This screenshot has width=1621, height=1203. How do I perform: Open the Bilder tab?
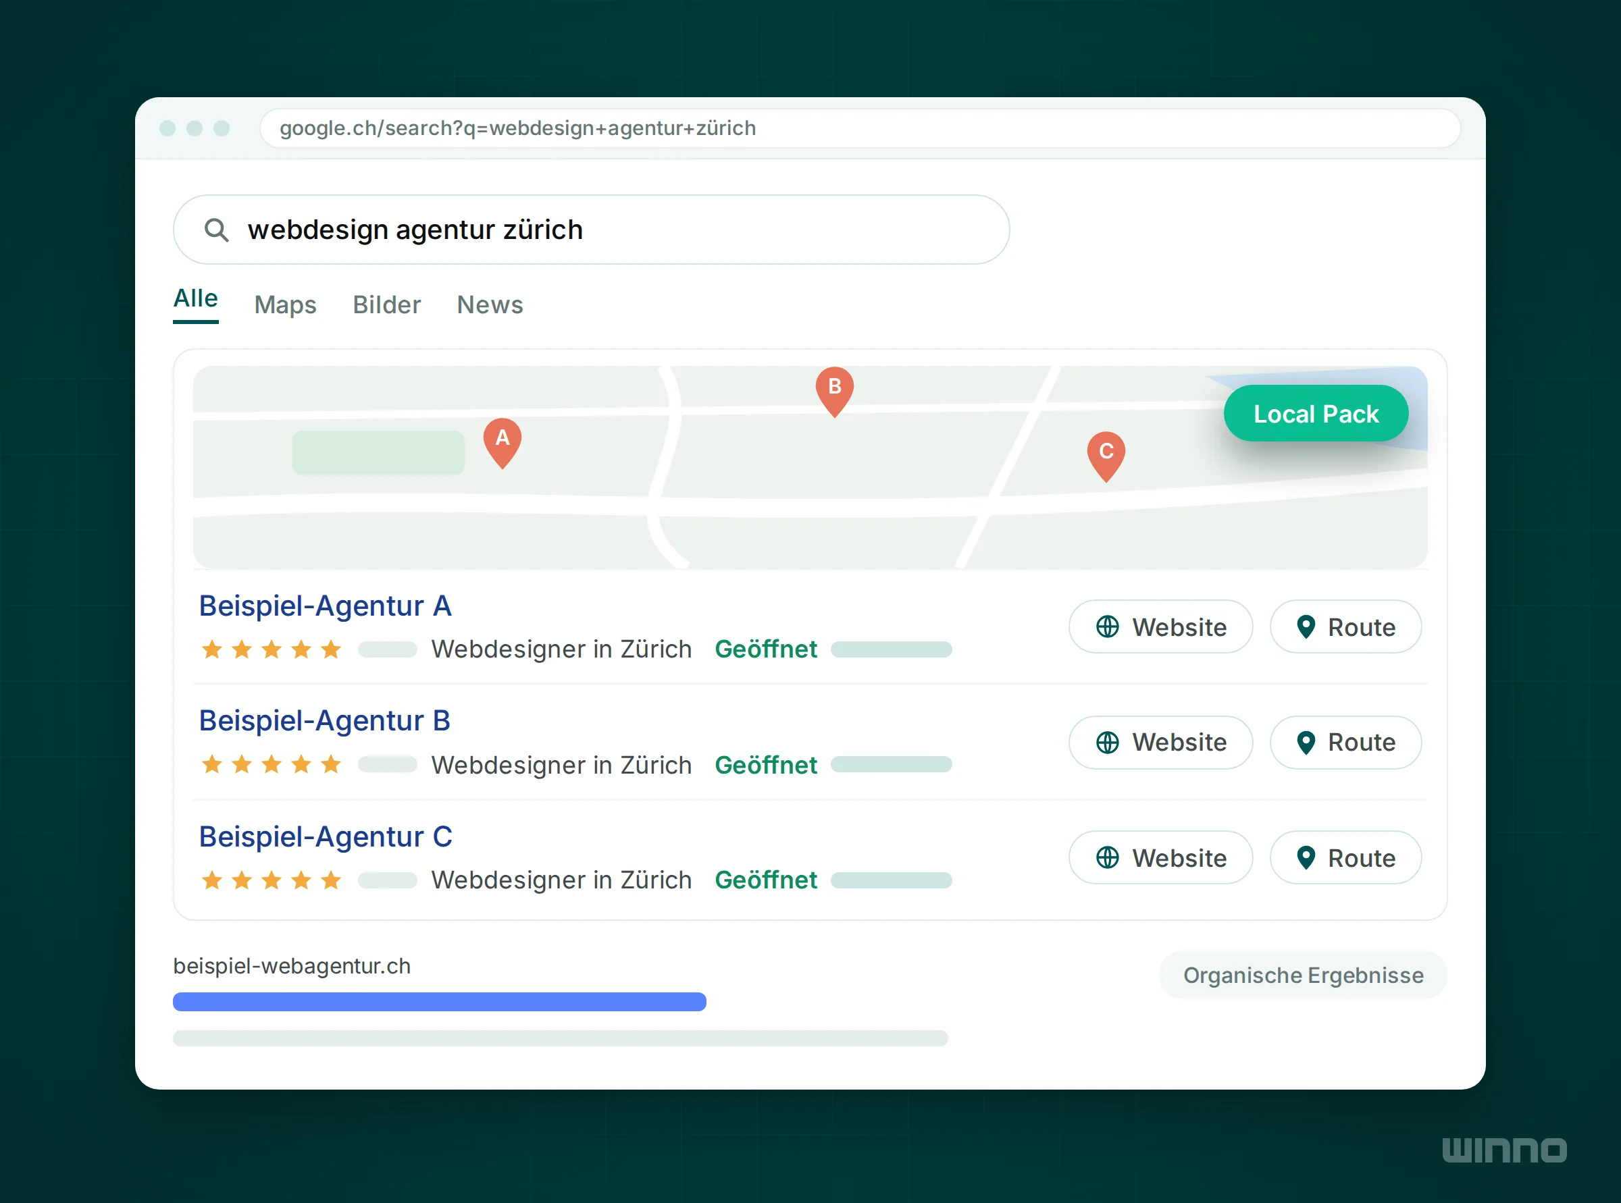[387, 304]
